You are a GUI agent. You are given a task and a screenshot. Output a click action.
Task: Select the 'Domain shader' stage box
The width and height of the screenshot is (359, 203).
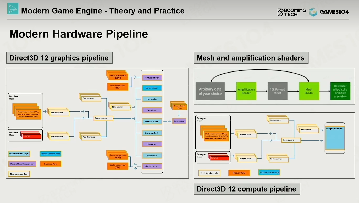click(x=152, y=122)
